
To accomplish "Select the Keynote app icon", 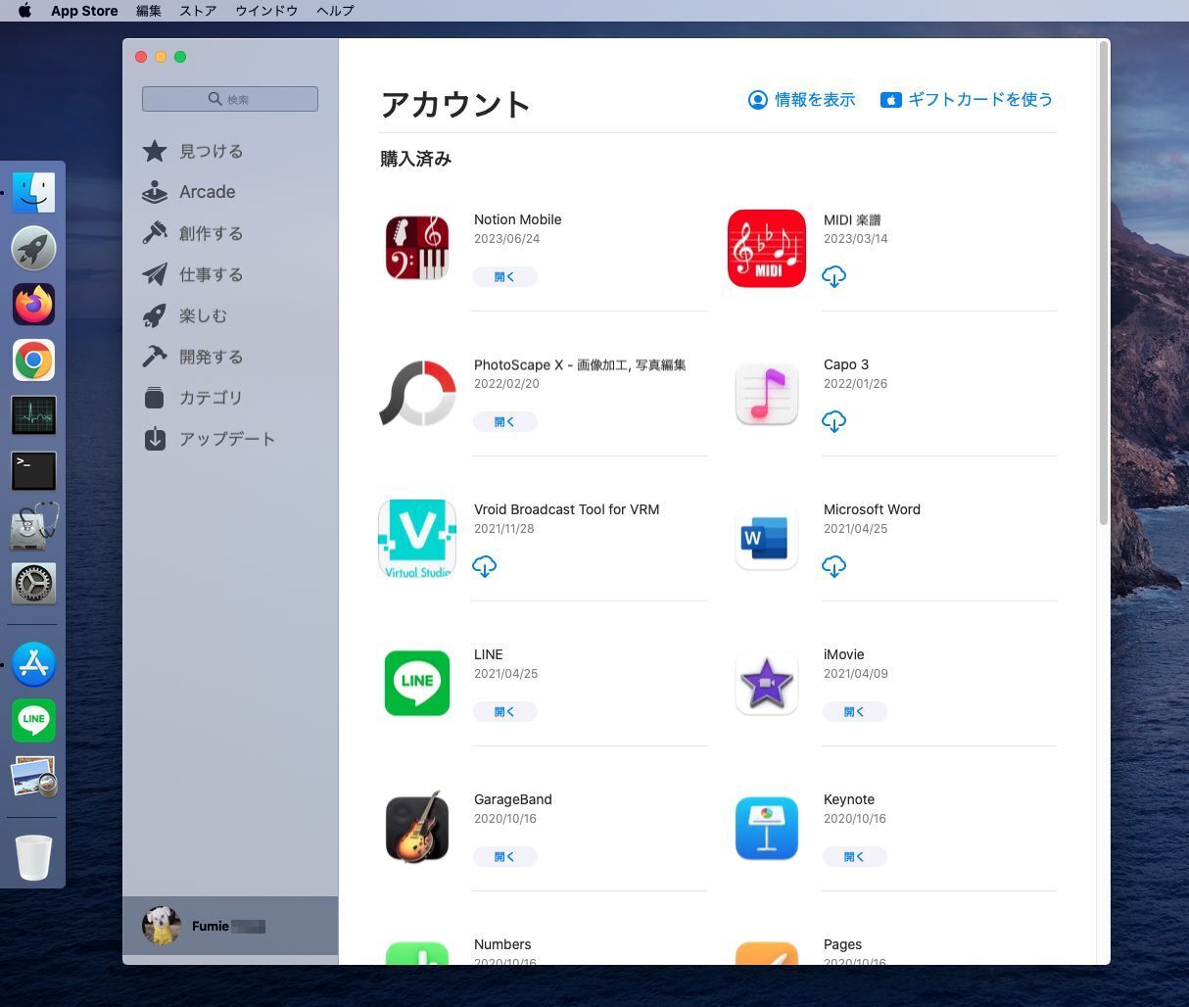I will point(767,828).
